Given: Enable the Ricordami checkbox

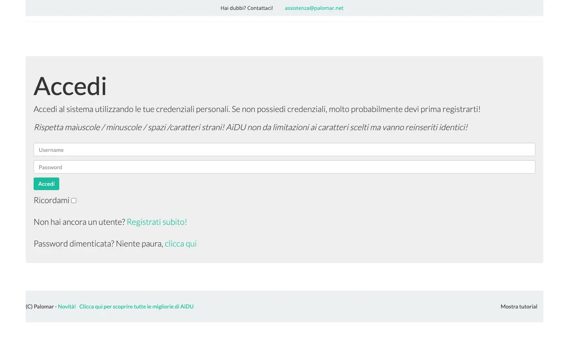Looking at the screenshot, I should point(73,200).
